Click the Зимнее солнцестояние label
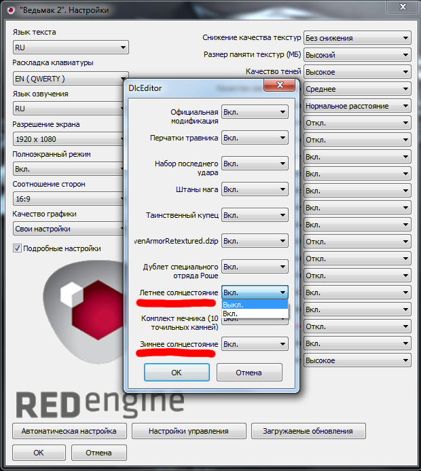The height and width of the screenshot is (471, 421). coord(179,344)
